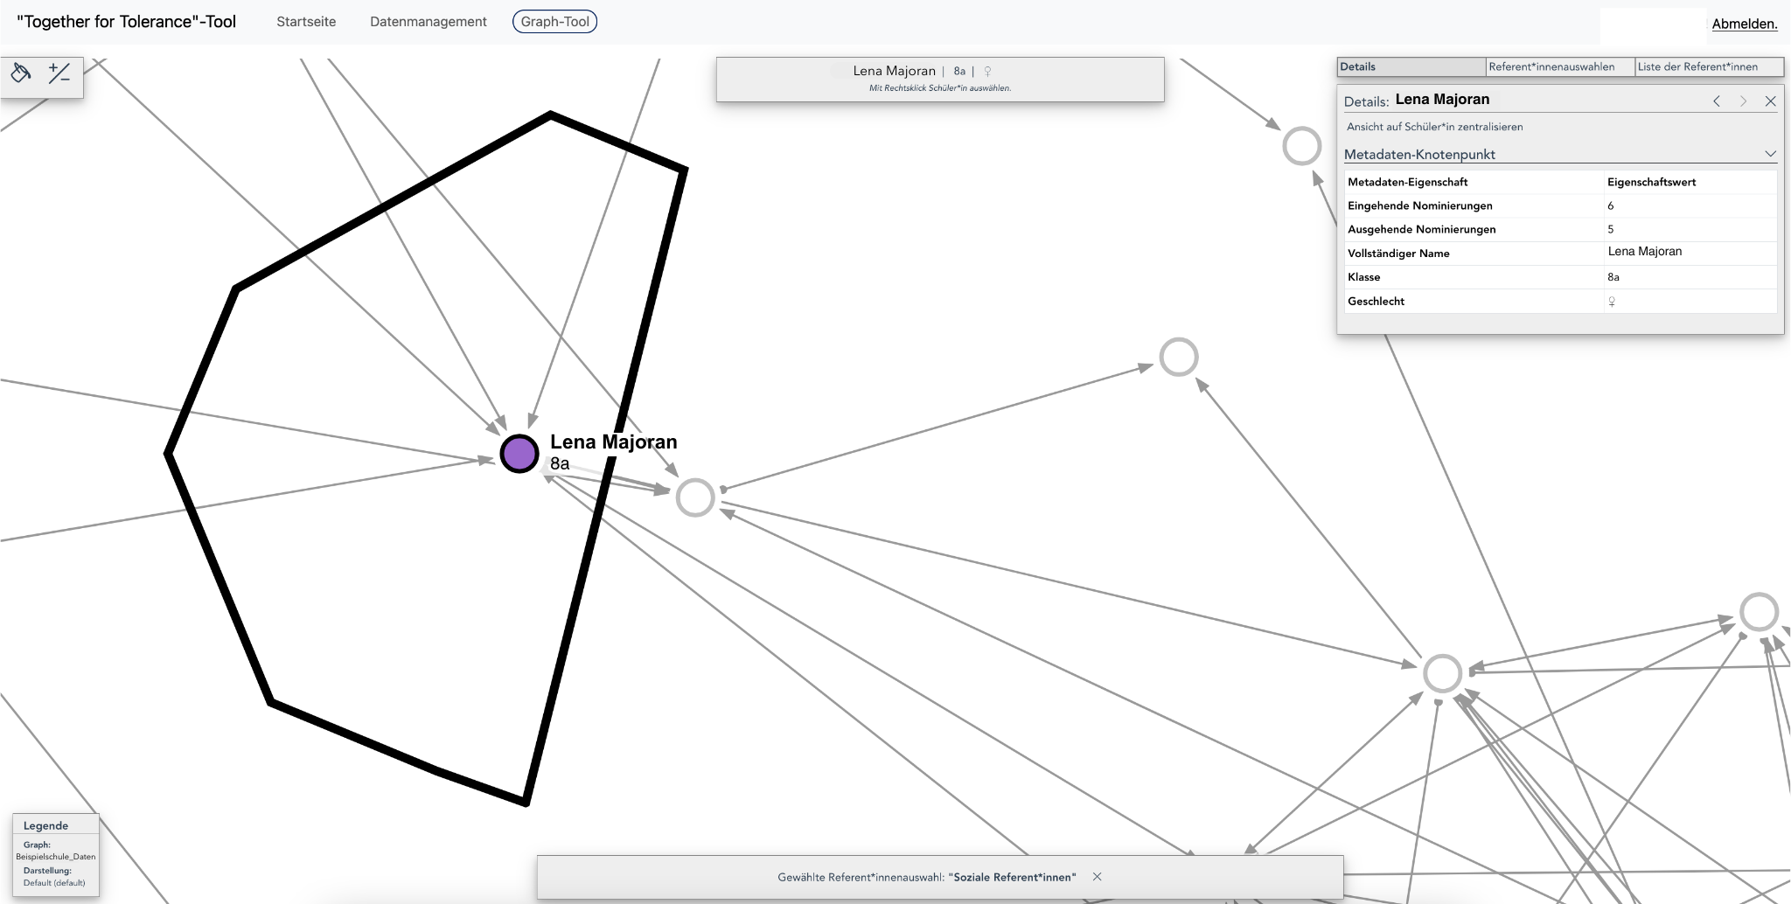Screen dimensions: 1791x904
Task: Click the Abmelden logout link
Action: point(1744,24)
